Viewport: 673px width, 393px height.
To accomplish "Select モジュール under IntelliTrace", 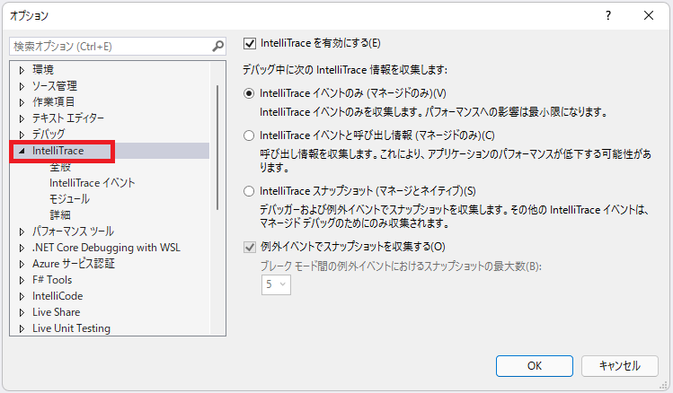I will tap(69, 199).
